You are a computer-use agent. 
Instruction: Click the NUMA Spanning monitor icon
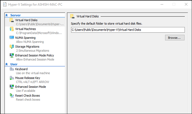[12, 38]
